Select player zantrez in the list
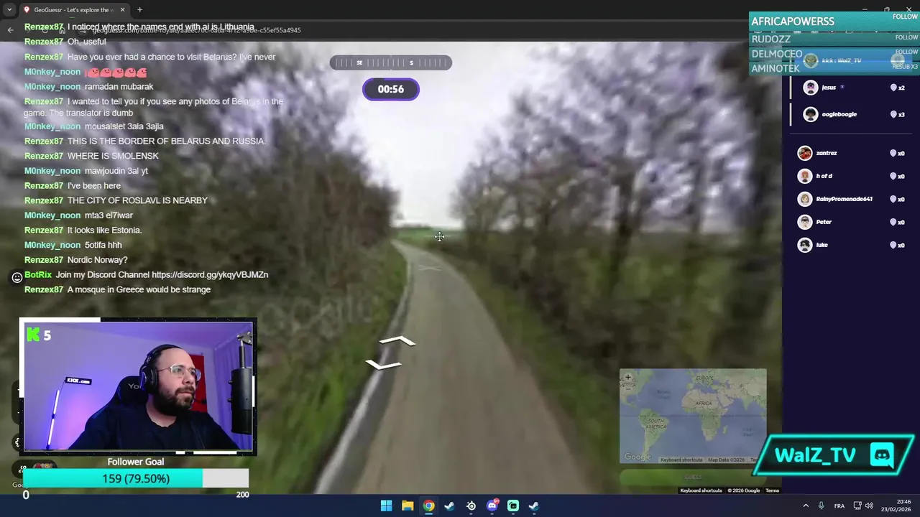Viewport: 920px width, 517px height. 850,153
